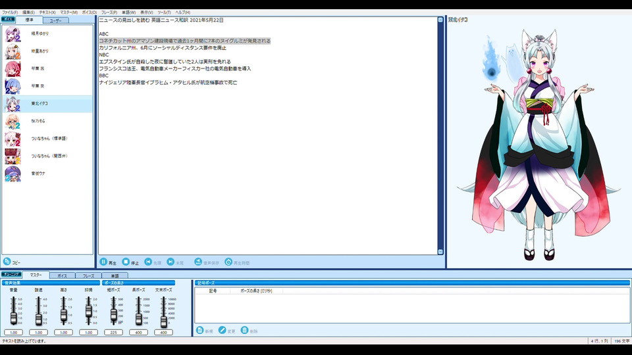
Task: Open the マスター(M) menu
Action: pyautogui.click(x=69, y=12)
